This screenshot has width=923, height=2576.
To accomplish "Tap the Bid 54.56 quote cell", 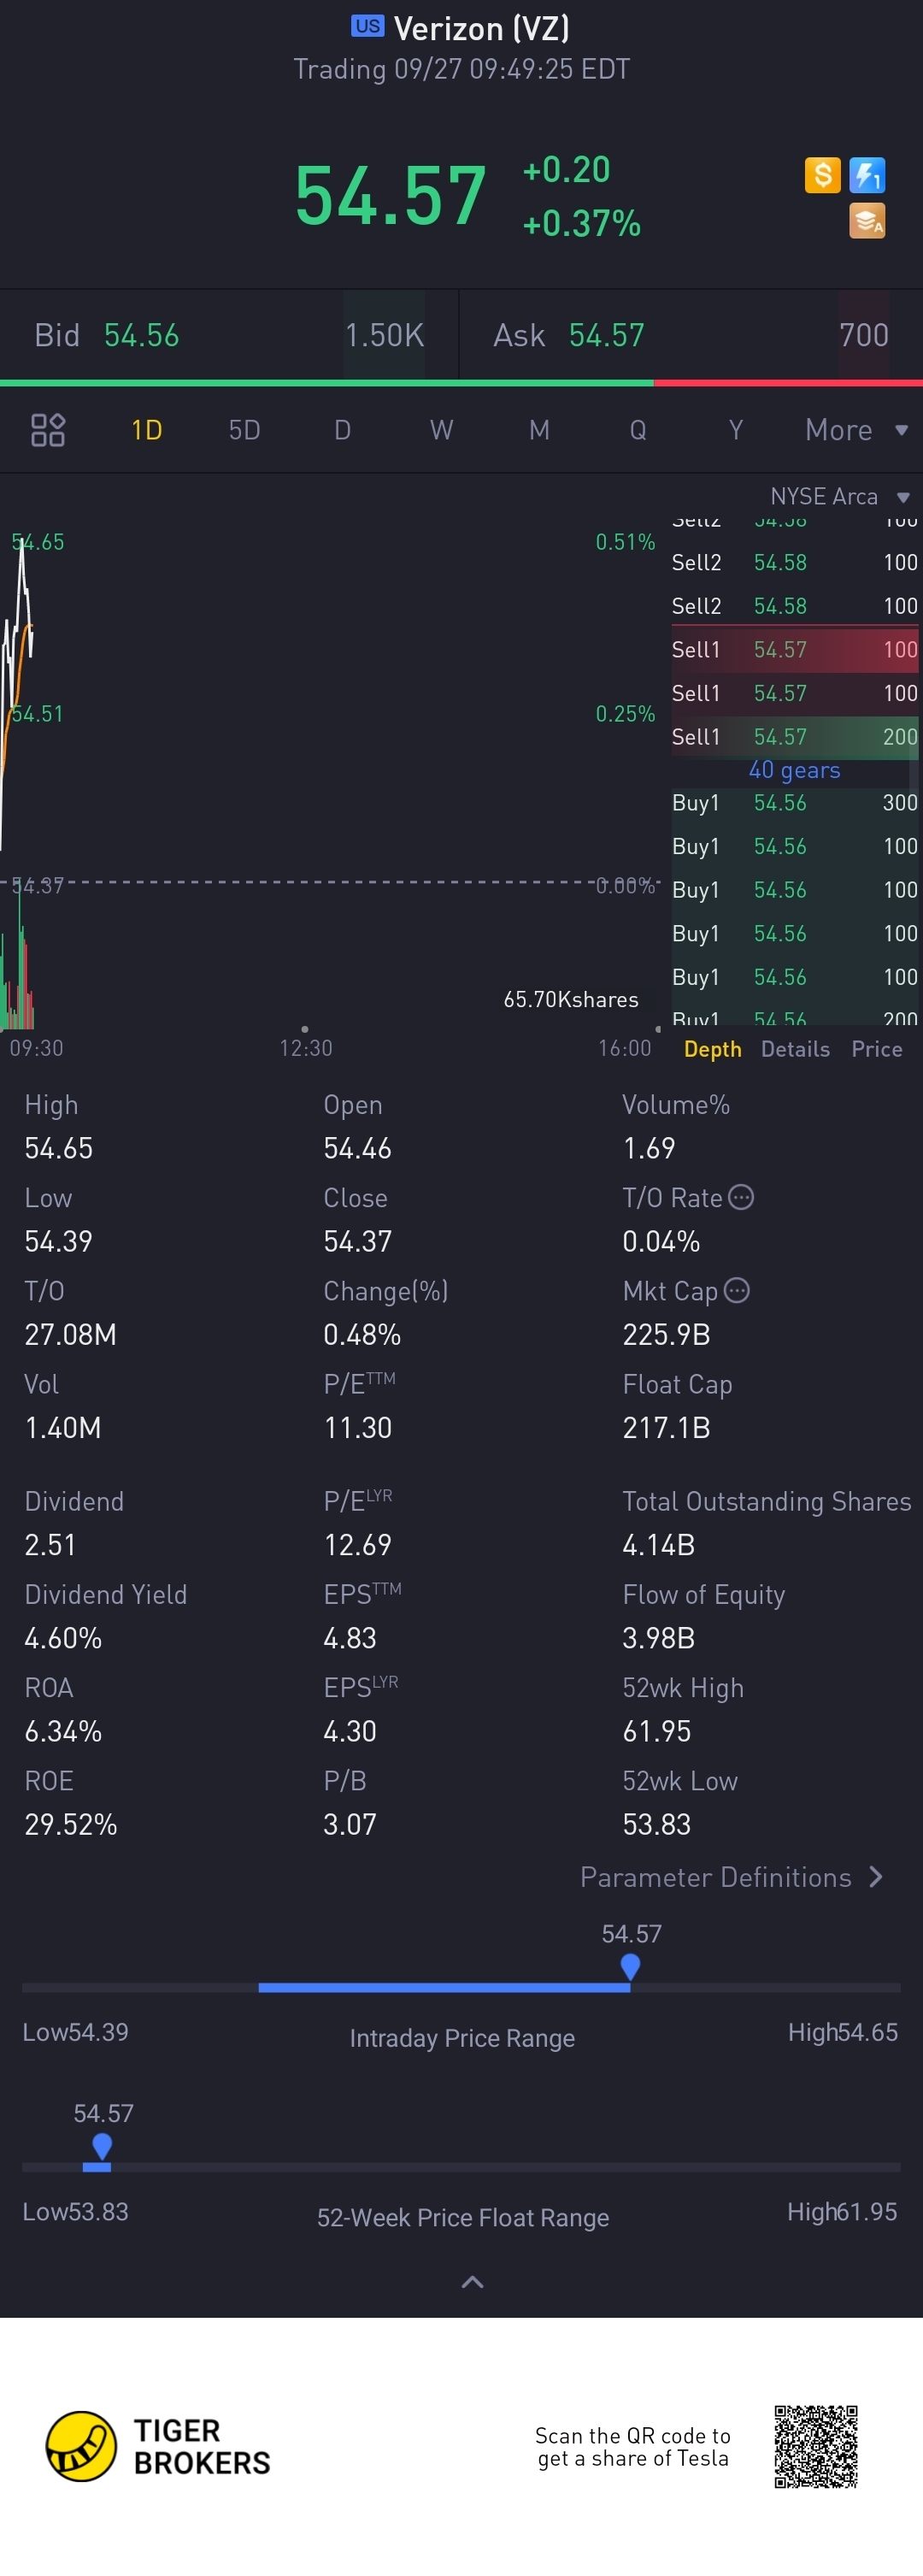I will pos(229,335).
